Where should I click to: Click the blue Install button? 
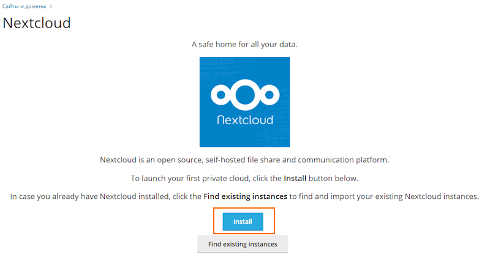pos(243,221)
